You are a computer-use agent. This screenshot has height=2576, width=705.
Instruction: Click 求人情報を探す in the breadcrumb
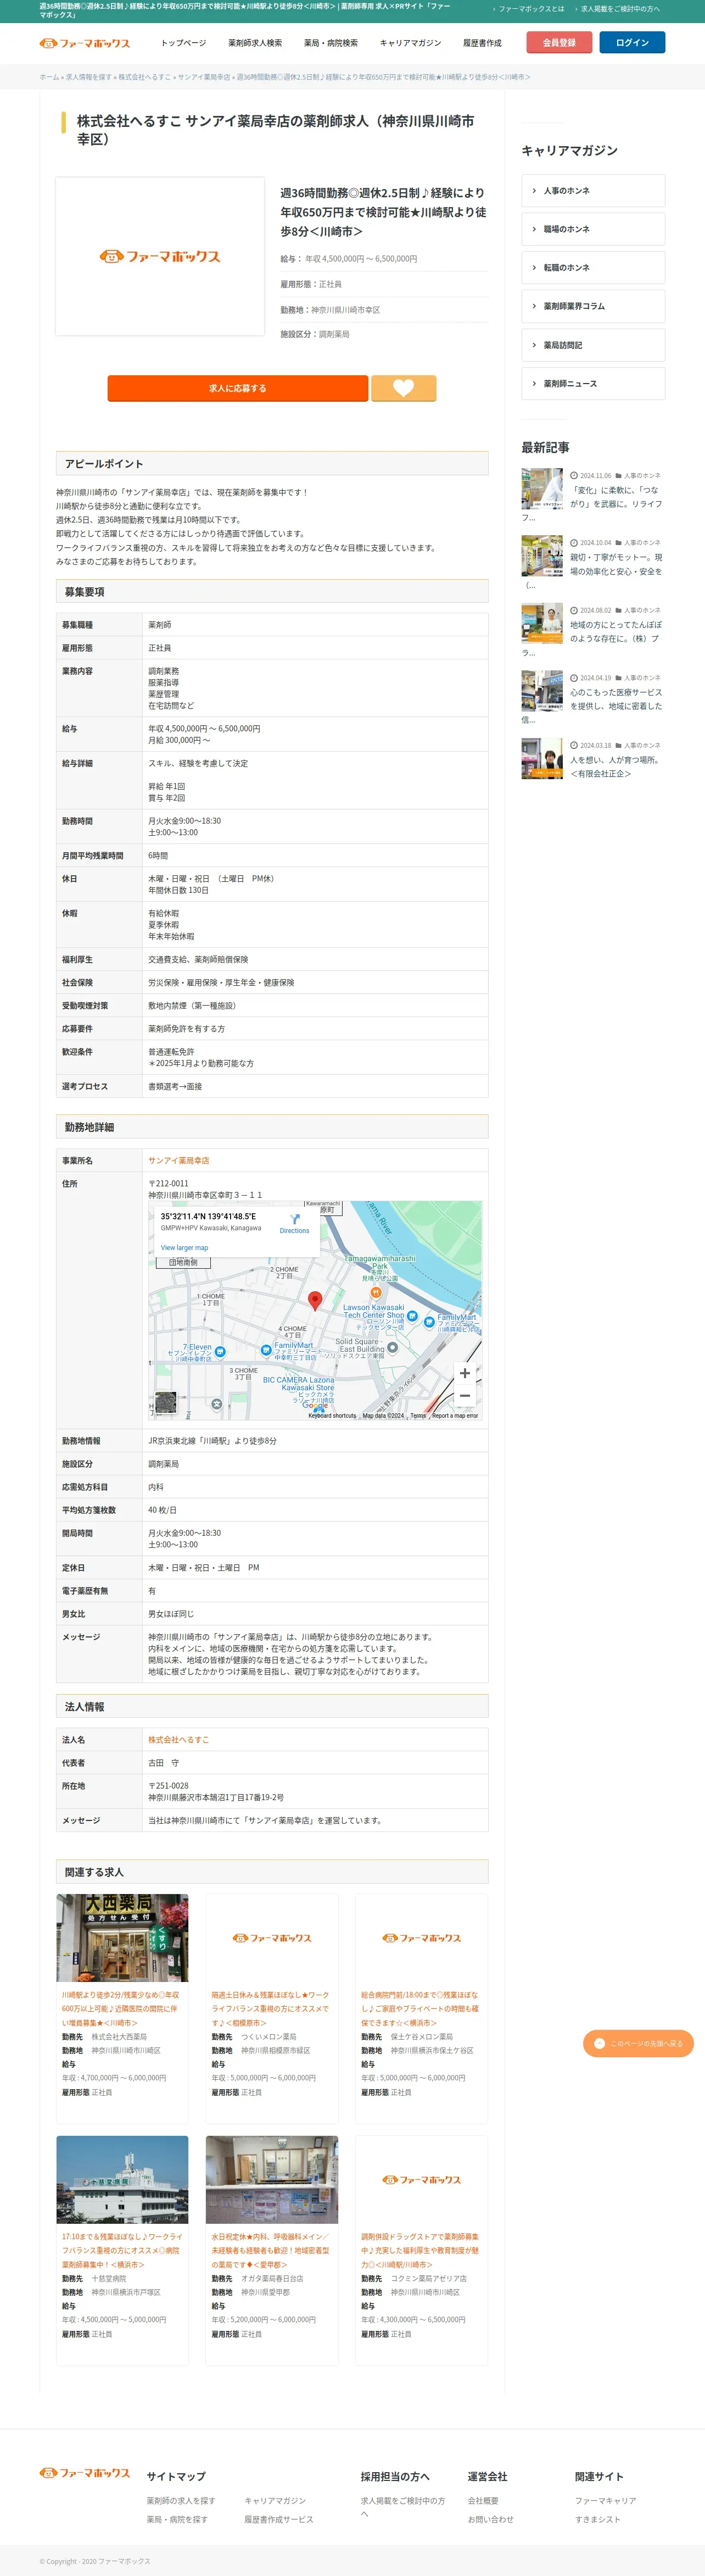(x=89, y=77)
